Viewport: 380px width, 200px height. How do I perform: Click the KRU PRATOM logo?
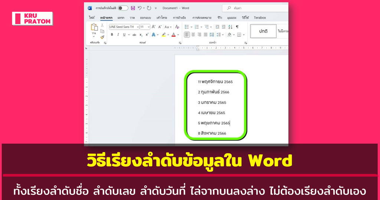(33, 19)
